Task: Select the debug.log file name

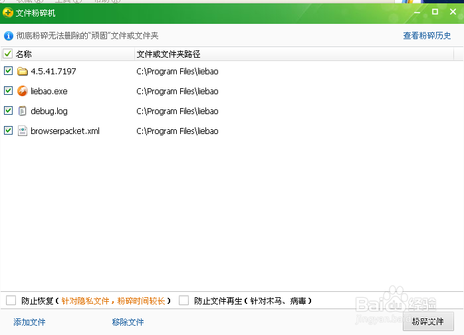Action: [49, 111]
